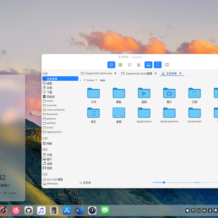218x218 pixels.
Task: Open the speedometer app in dock
Action: point(92,211)
